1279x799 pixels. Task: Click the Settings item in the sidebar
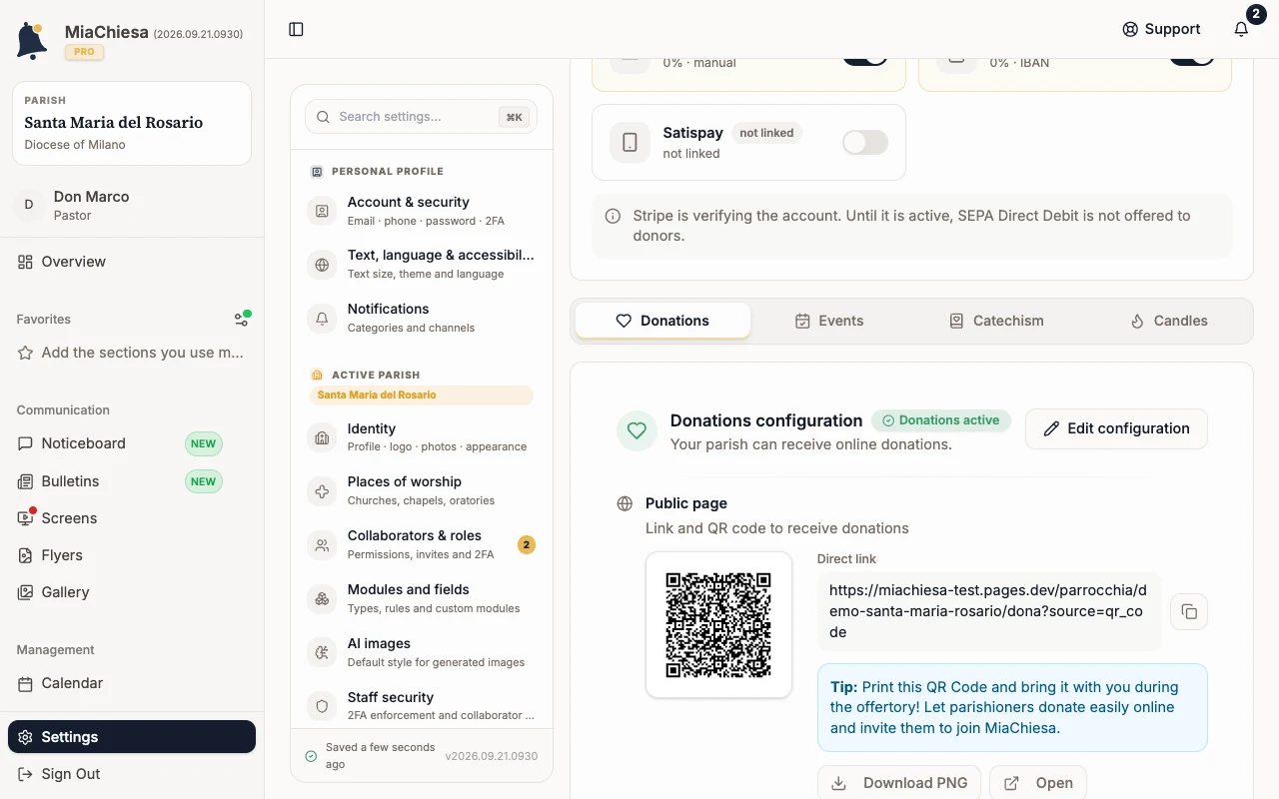tap(132, 737)
